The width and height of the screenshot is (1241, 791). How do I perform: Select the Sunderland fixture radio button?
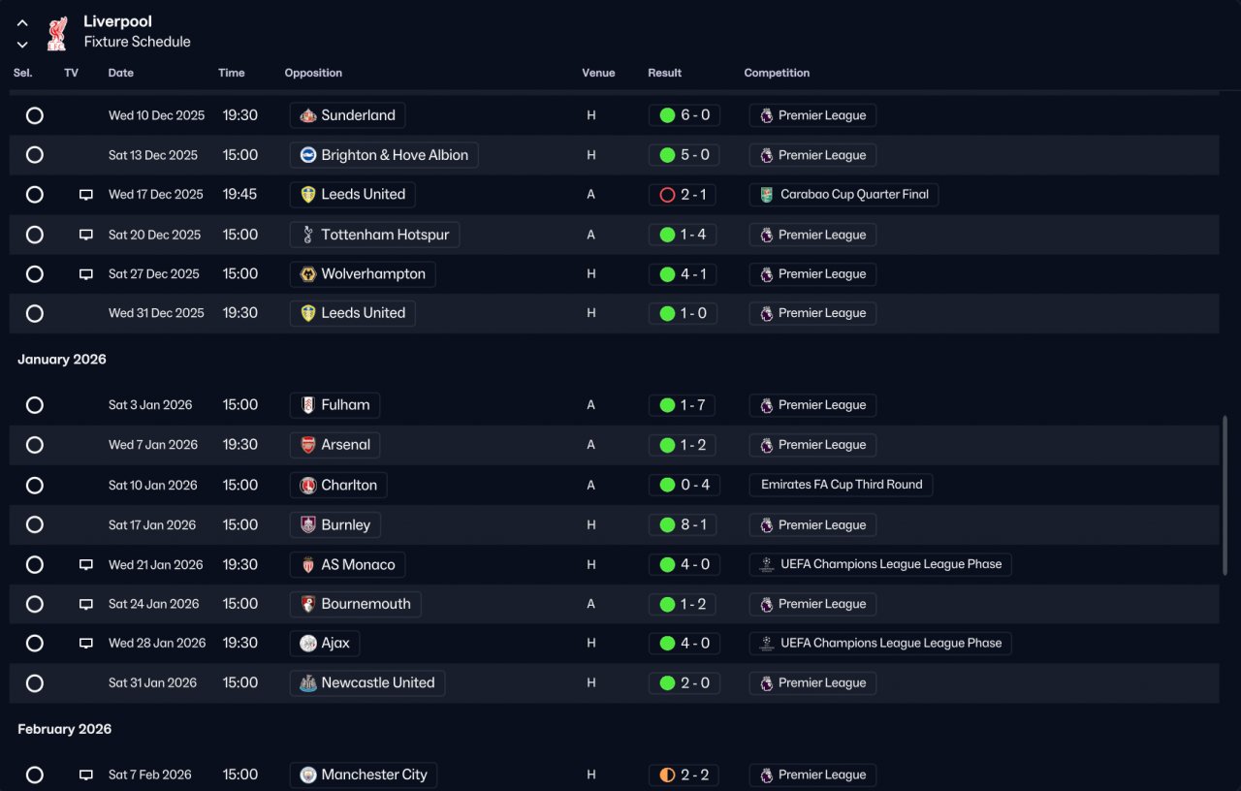(35, 115)
